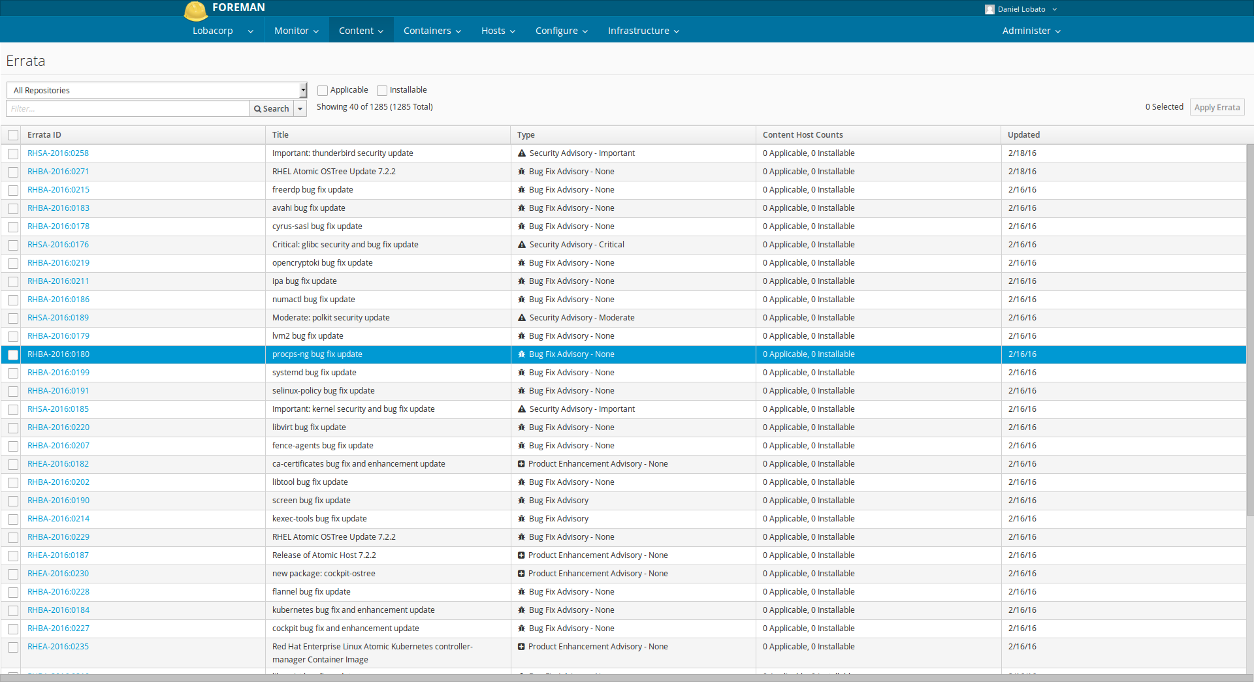Open the All Repositories dropdown
This screenshot has height=682, width=1254.
pyautogui.click(x=157, y=90)
